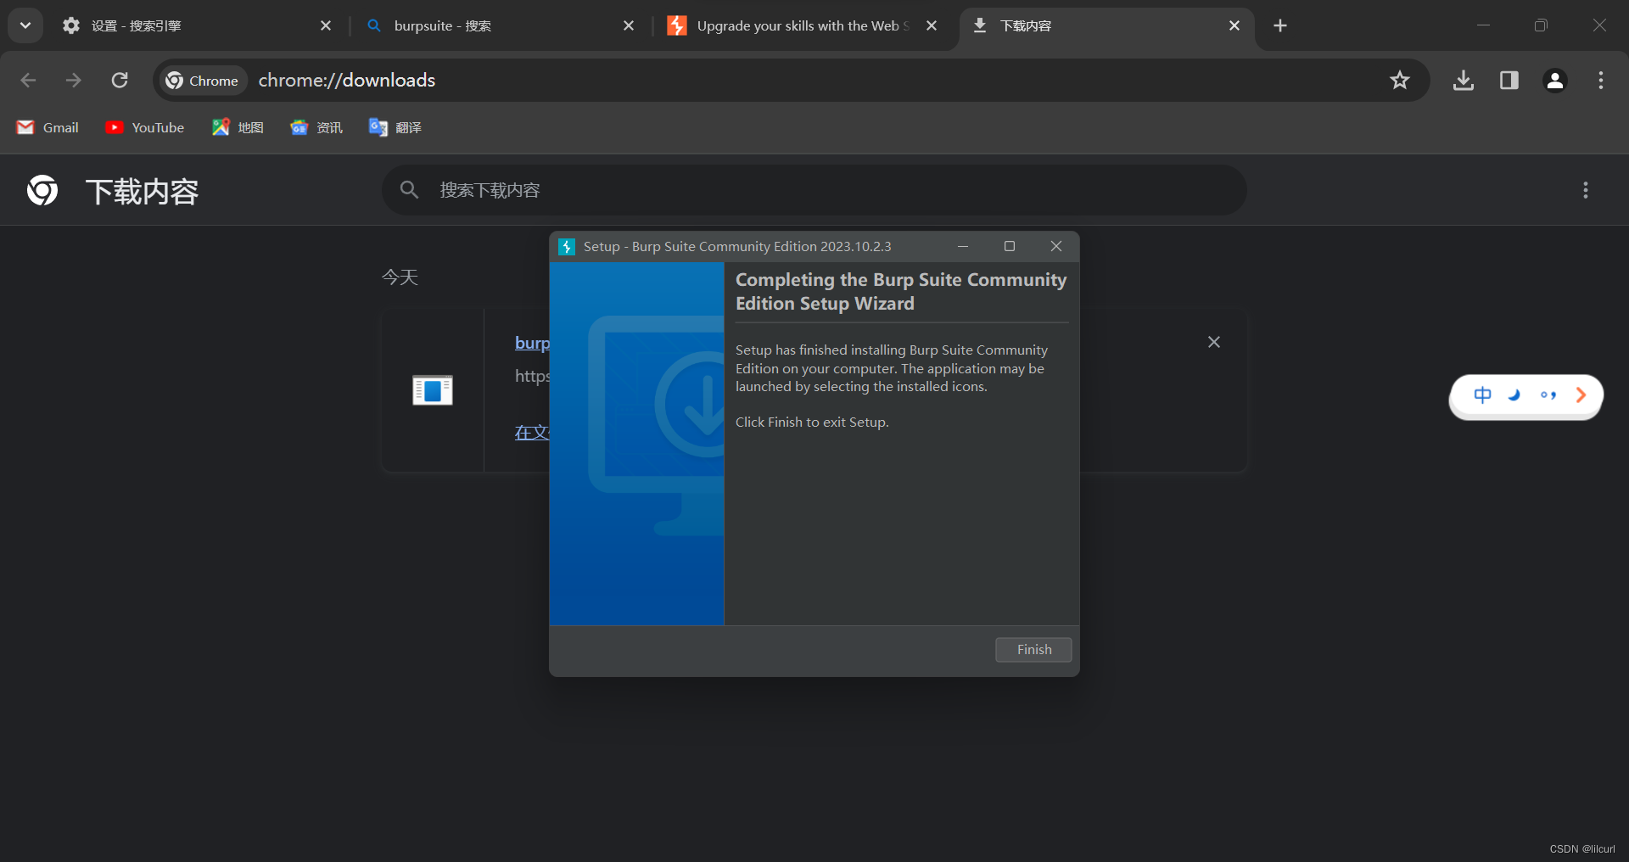Reload the downloads page
The height and width of the screenshot is (862, 1629).
point(120,81)
